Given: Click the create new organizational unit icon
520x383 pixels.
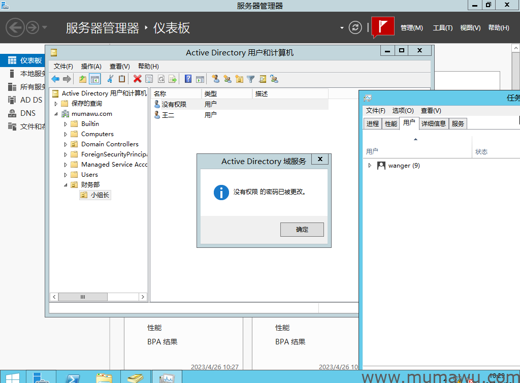Looking at the screenshot, I should pyautogui.click(x=239, y=79).
